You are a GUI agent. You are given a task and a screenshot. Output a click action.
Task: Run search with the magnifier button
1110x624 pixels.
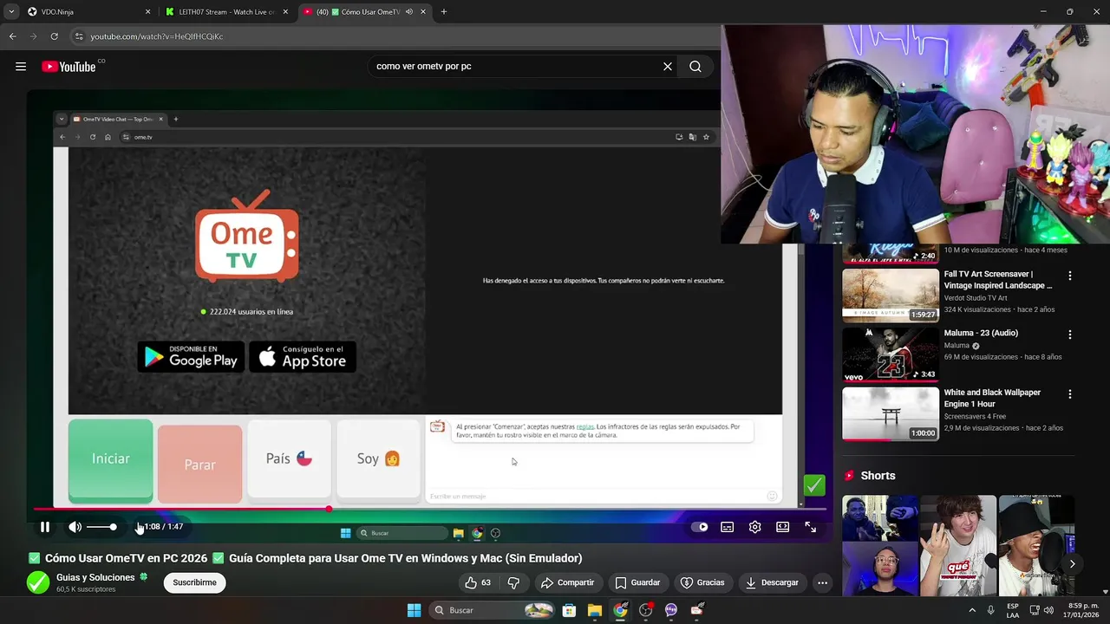[x=695, y=67]
